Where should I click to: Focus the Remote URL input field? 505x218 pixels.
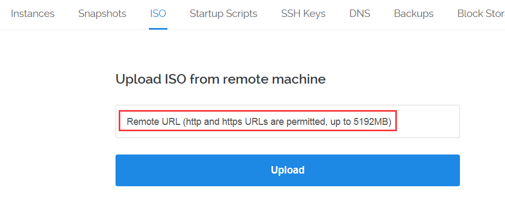288,122
